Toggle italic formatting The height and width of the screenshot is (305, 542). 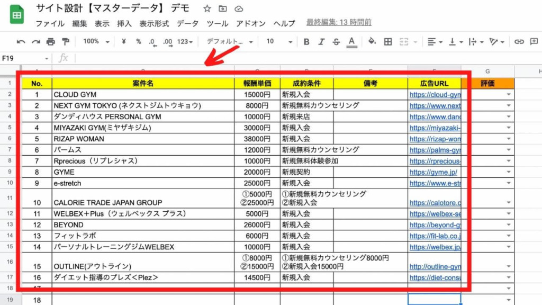pyautogui.click(x=321, y=42)
